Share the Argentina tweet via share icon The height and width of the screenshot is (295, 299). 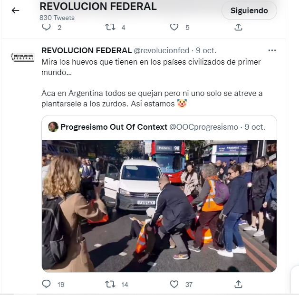point(238,284)
